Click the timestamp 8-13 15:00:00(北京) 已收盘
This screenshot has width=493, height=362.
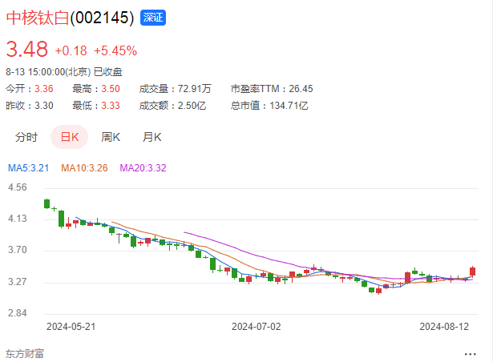tap(64, 72)
